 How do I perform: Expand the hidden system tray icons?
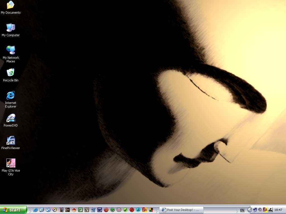(250, 210)
